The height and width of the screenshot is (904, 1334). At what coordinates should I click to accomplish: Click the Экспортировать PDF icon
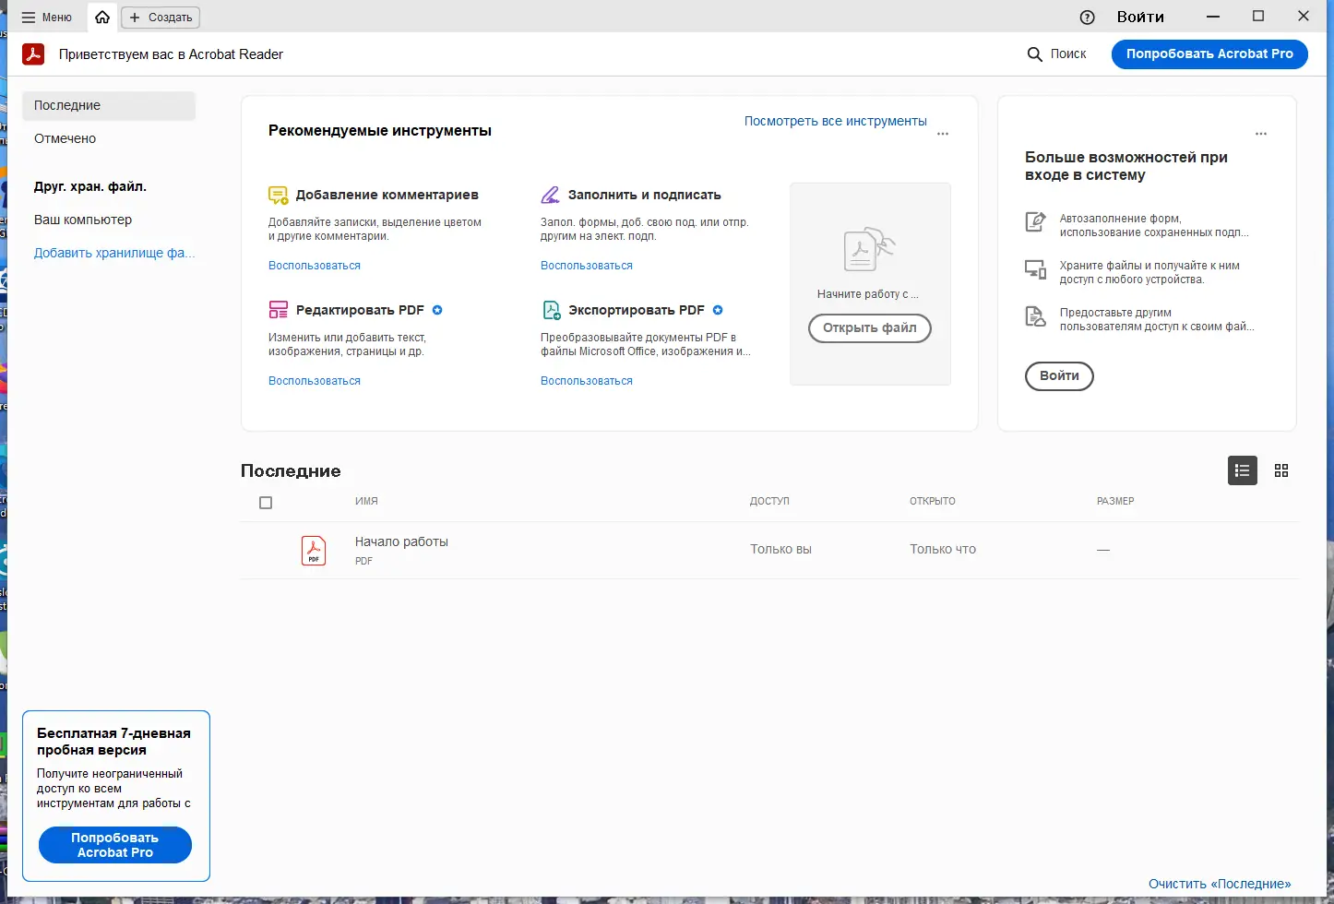pyautogui.click(x=551, y=310)
